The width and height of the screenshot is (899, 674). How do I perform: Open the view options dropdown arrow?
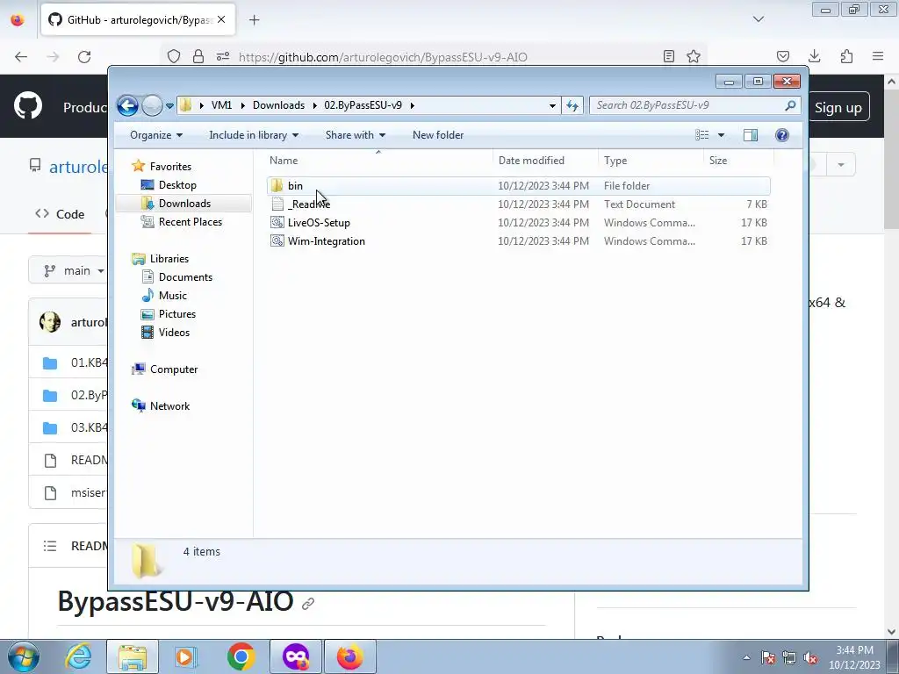[722, 135]
